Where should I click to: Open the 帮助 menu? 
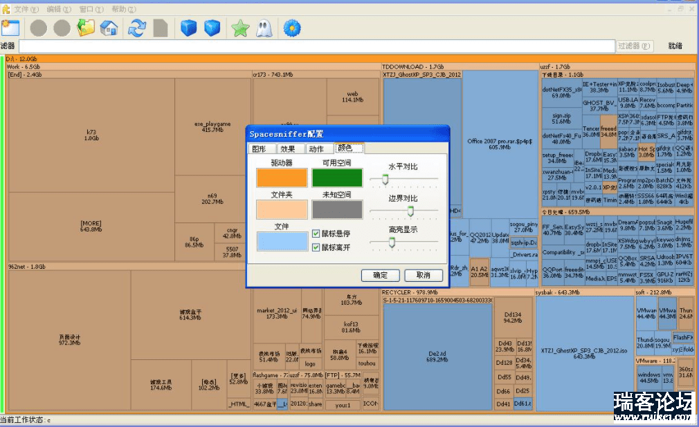click(x=123, y=10)
